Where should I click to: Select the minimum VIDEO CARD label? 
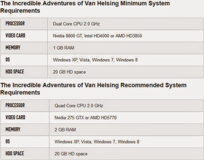pyautogui.click(x=15, y=35)
